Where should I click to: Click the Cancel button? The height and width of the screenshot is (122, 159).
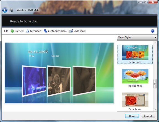click(x=148, y=116)
